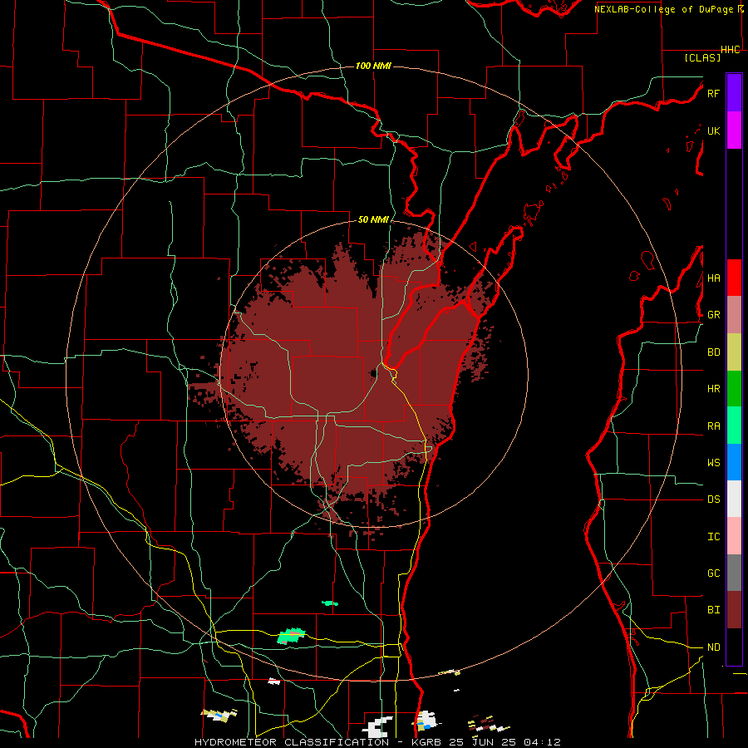Click the HHC product label
This screenshot has height=748, width=748.
pyautogui.click(x=731, y=50)
